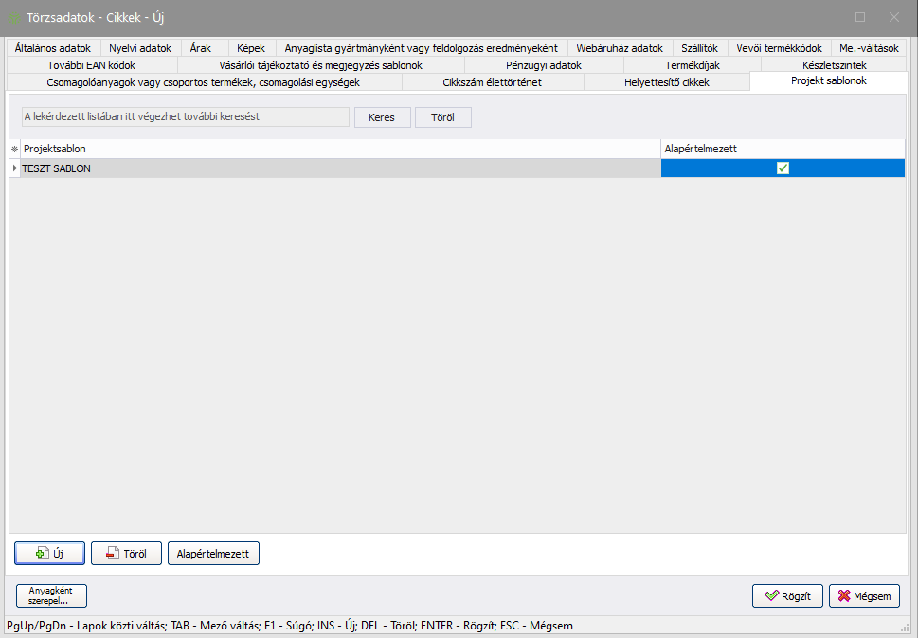Open Cikkszám élettörténet tab
Image resolution: width=918 pixels, height=638 pixels.
(492, 82)
